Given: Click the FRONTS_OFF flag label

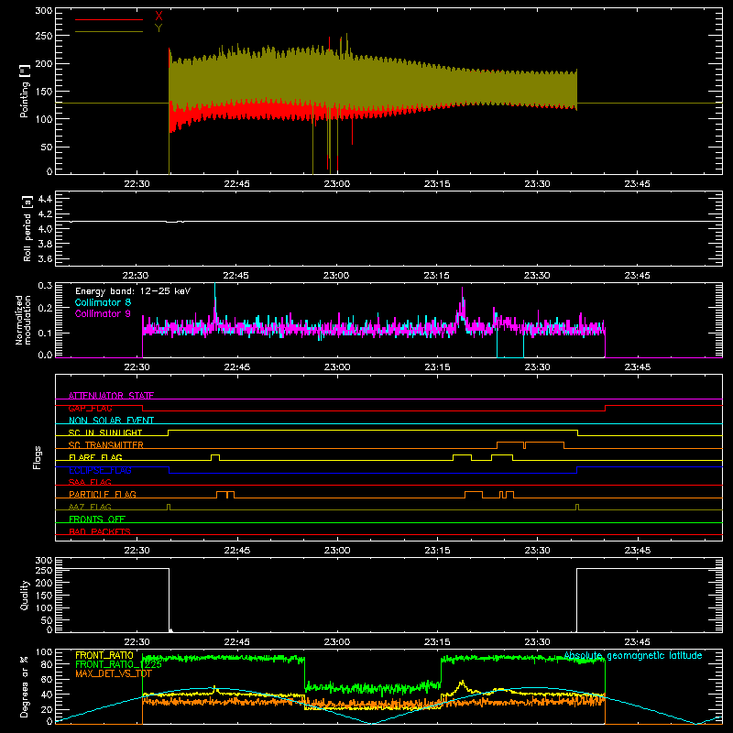Looking at the screenshot, I should [97, 519].
